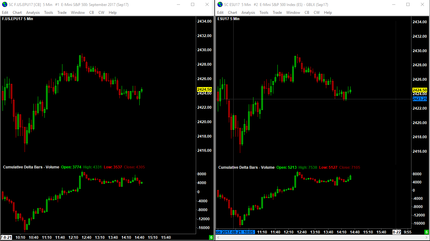The height and width of the screenshot is (241, 430).
Task: Open the CB menu in left window
Action: pos(91,13)
